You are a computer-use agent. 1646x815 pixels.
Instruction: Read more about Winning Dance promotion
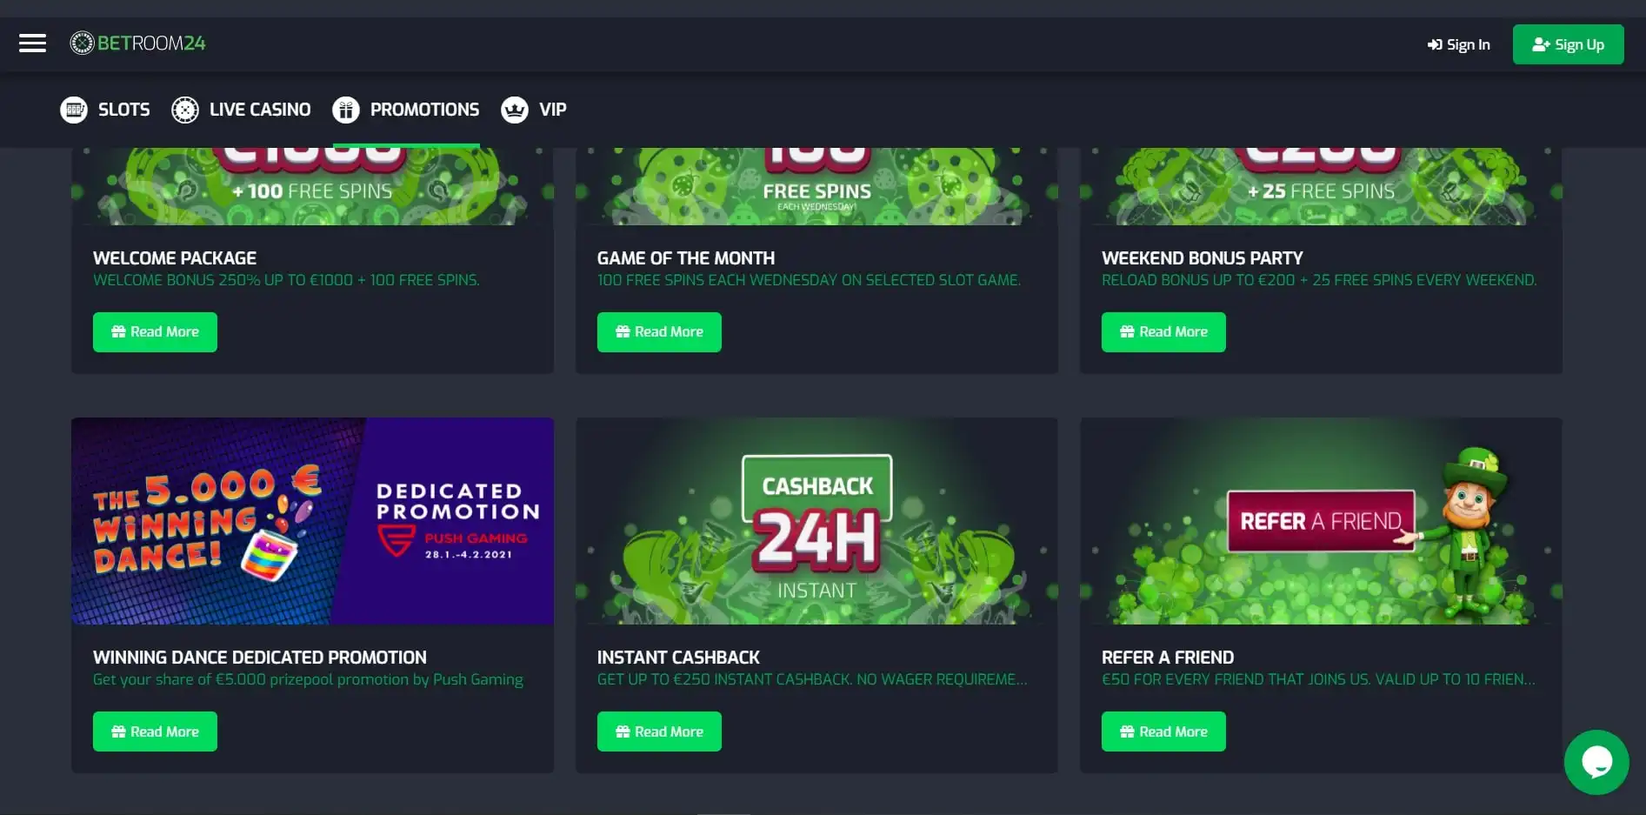155,731
